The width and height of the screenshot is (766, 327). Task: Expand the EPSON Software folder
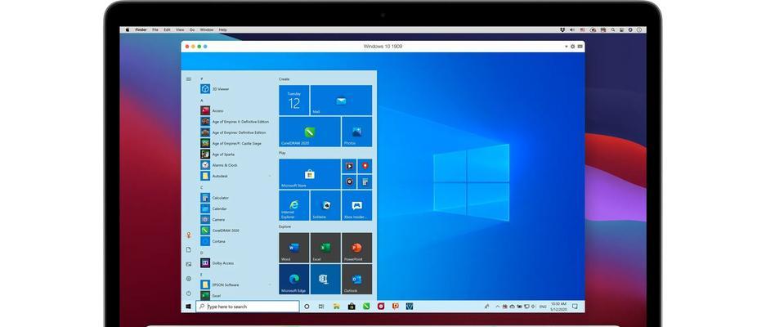pos(236,284)
